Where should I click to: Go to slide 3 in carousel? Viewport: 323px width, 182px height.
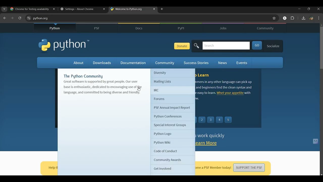tap(210, 120)
